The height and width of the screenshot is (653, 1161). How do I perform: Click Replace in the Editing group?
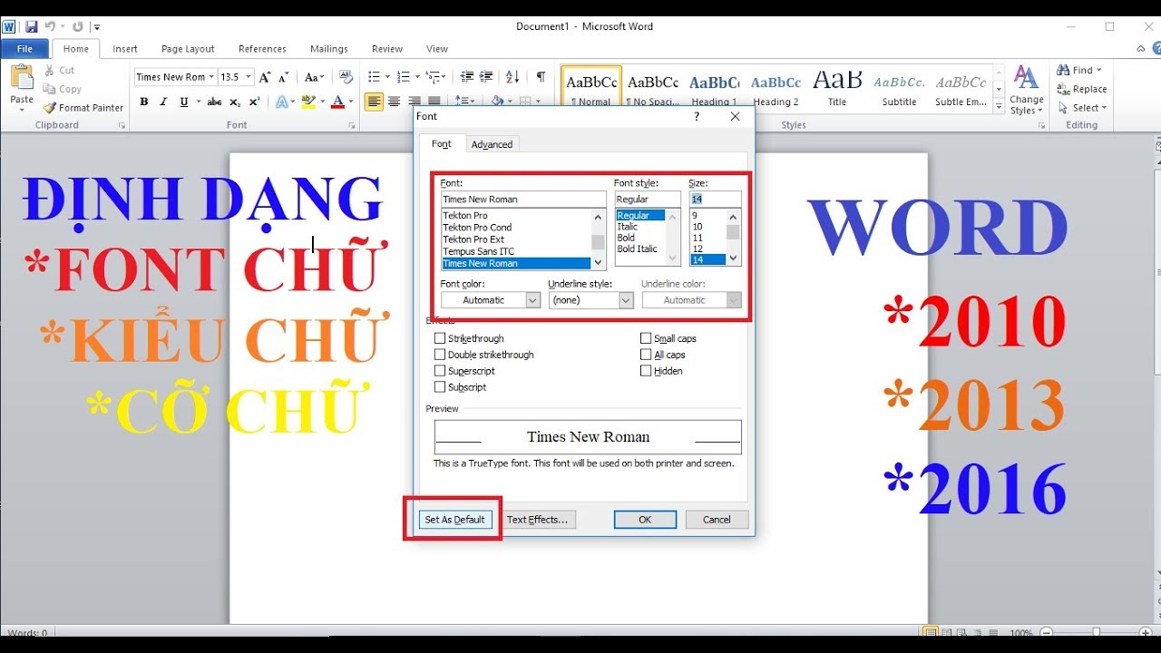coord(1082,89)
